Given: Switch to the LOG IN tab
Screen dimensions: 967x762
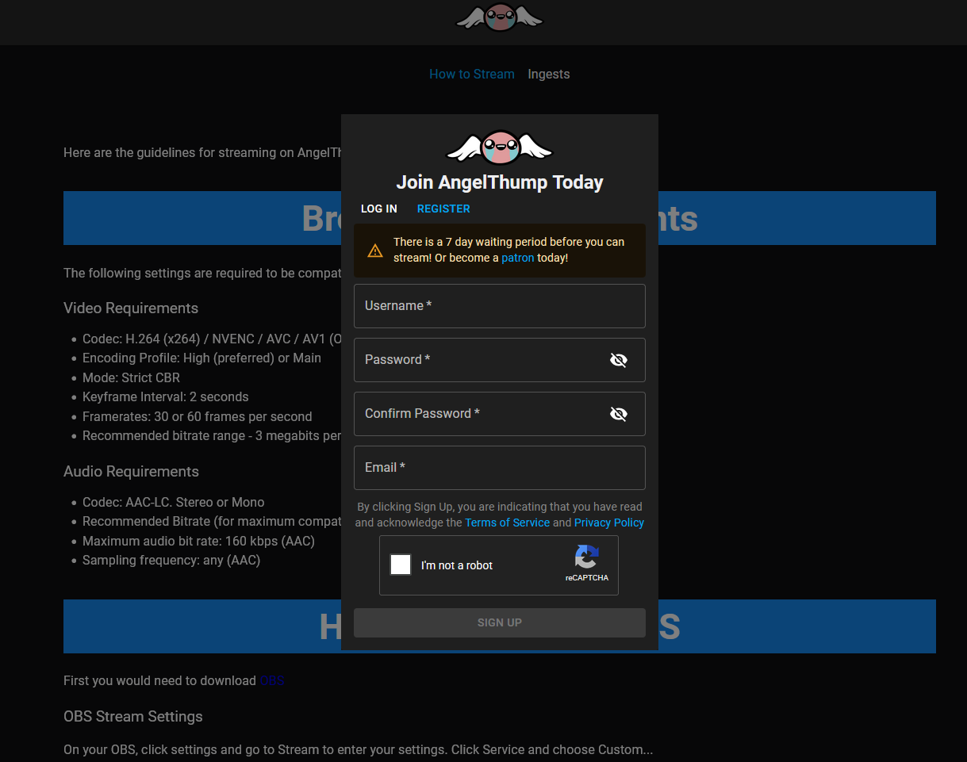Looking at the screenshot, I should tap(379, 209).
